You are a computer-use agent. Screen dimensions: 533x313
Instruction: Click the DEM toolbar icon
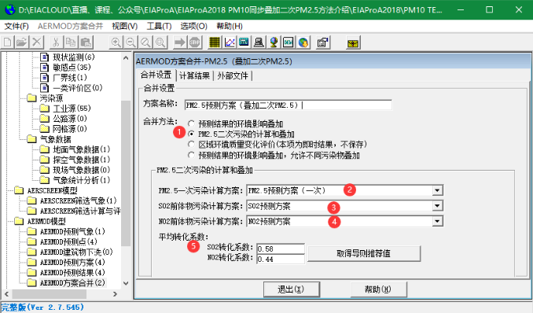289,42
